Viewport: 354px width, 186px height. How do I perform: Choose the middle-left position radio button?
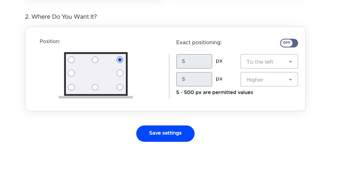(x=71, y=73)
